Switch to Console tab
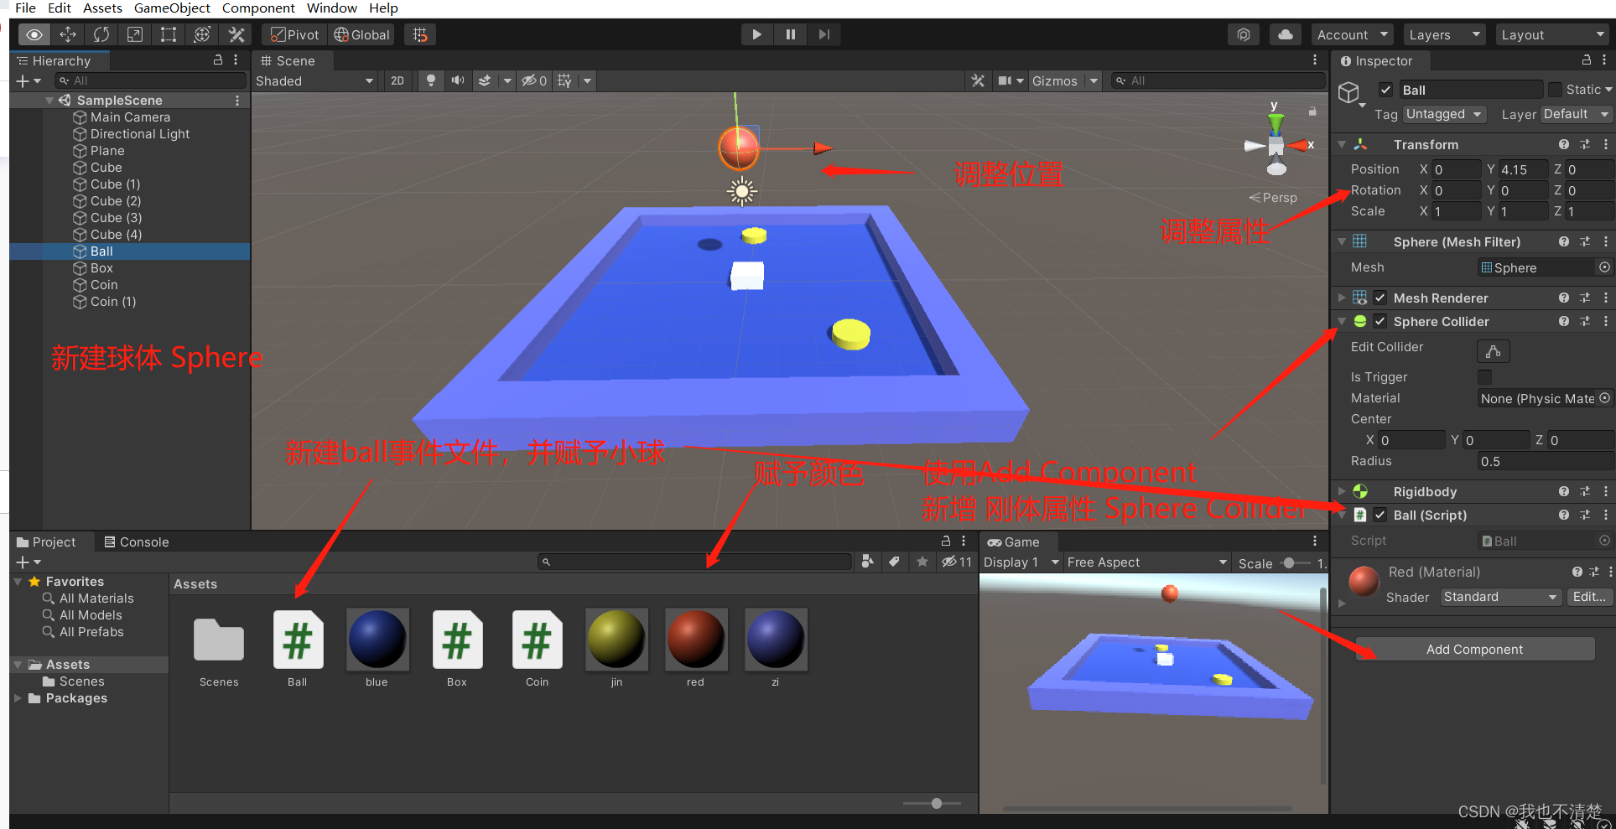 pos(136,541)
